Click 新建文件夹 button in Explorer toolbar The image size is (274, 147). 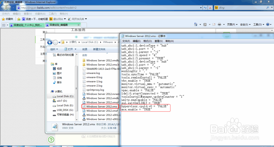99,49
